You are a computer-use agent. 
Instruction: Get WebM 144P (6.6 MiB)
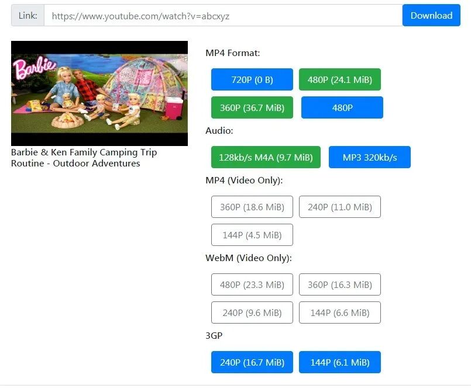[x=340, y=312]
